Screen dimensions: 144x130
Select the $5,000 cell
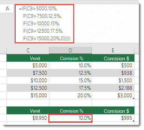click(28, 66)
